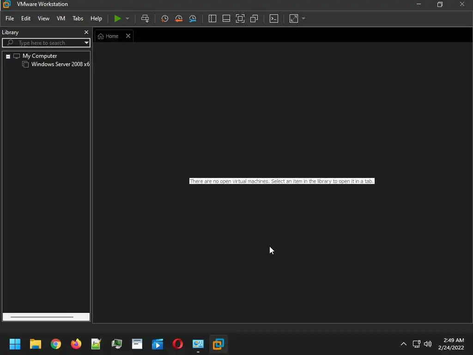This screenshot has width=473, height=355.
Task: Send Ctrl+Alt+Del to the virtual machine
Action: (x=145, y=18)
